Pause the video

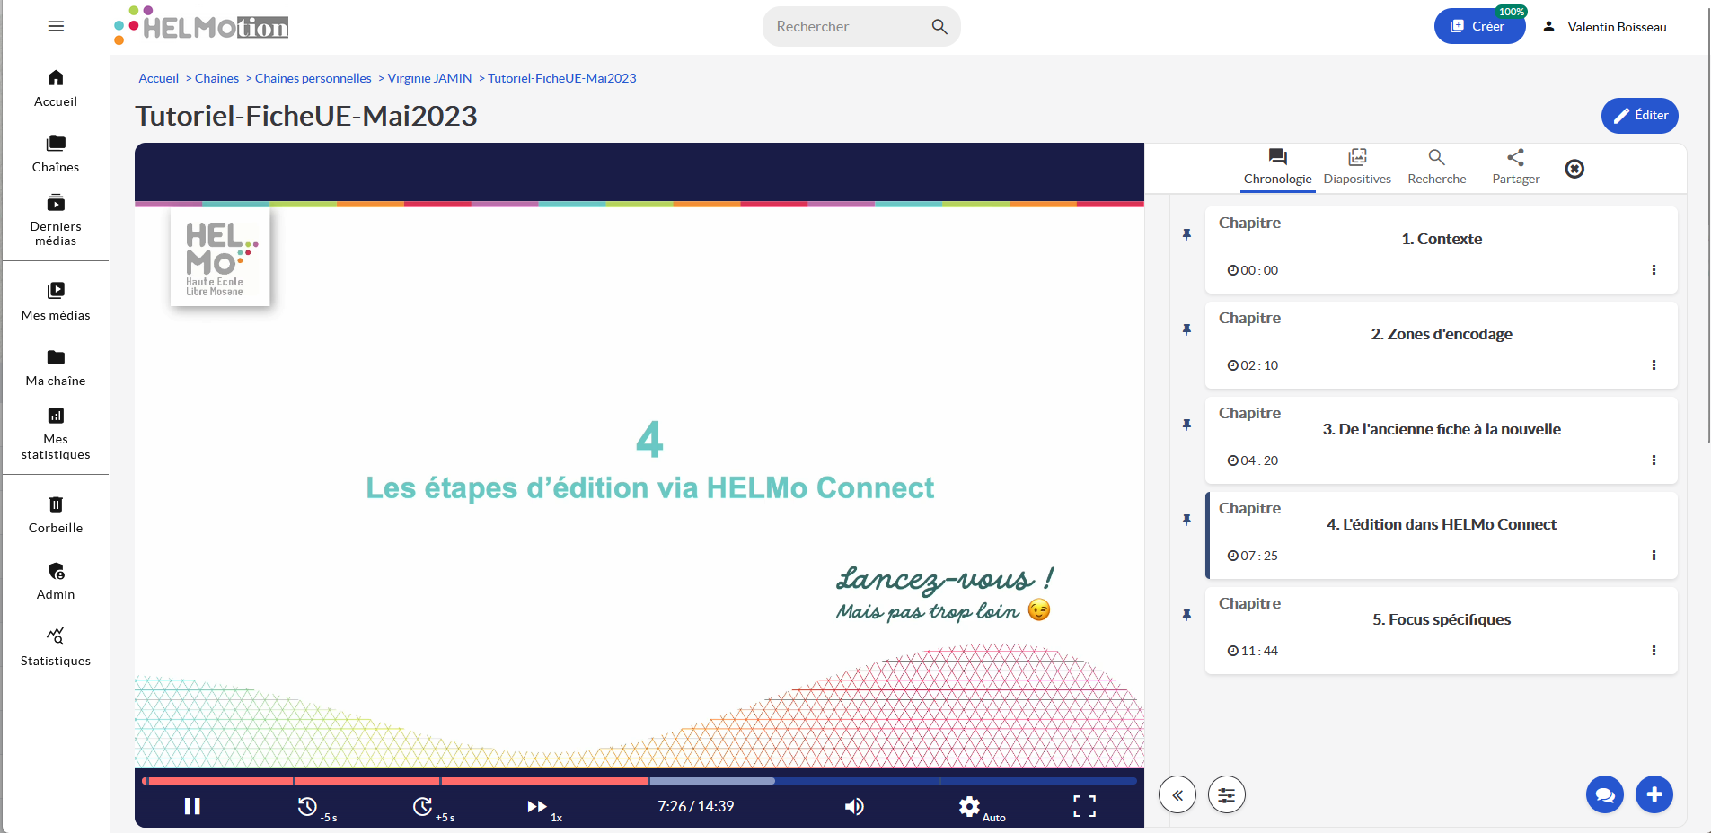point(192,806)
